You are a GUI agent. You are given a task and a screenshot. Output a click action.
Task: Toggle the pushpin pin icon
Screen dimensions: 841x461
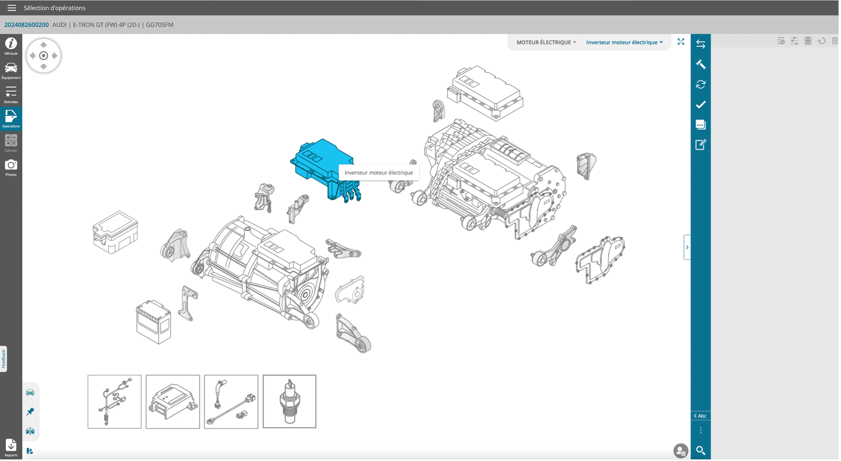pyautogui.click(x=30, y=411)
